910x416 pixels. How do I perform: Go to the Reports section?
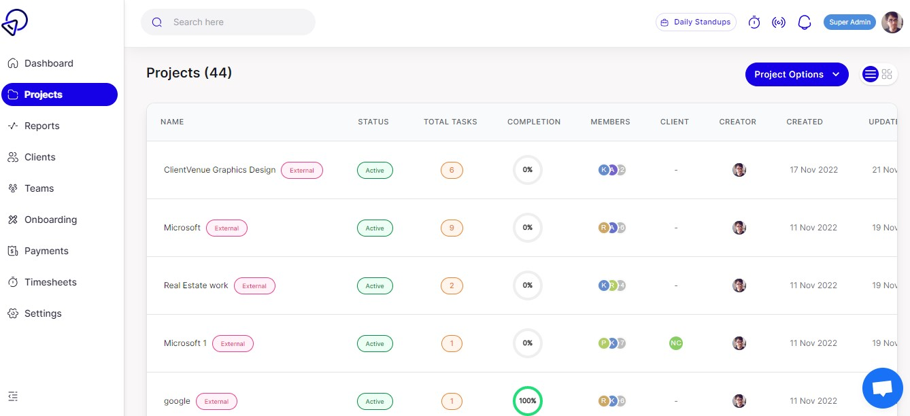(x=41, y=126)
